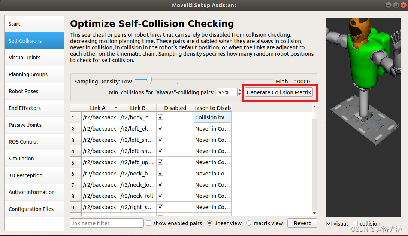Screen dimensions: 408x236
Task: Toggle Disabled checkbox for /r2/neck_roll row
Action: click(x=160, y=196)
